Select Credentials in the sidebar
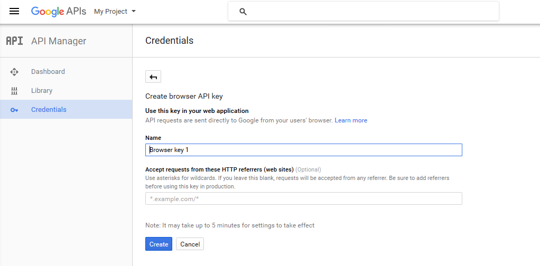The image size is (540, 266). [49, 110]
